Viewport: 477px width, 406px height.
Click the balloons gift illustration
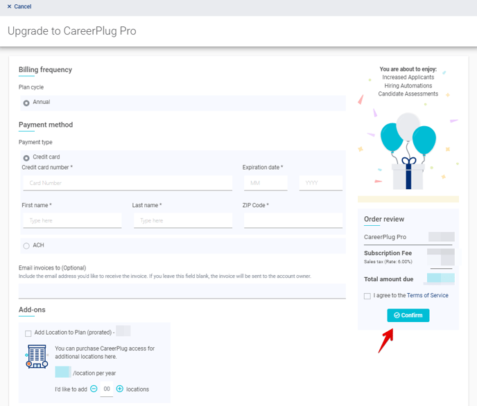408,151
